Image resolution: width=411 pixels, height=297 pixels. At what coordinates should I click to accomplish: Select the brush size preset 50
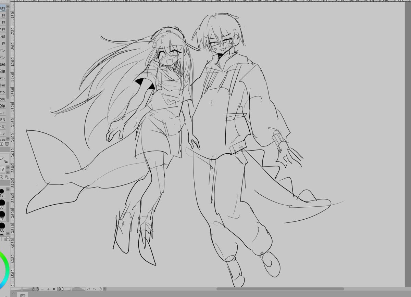(3, 204)
